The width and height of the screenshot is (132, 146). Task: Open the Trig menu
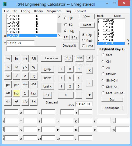68,11
